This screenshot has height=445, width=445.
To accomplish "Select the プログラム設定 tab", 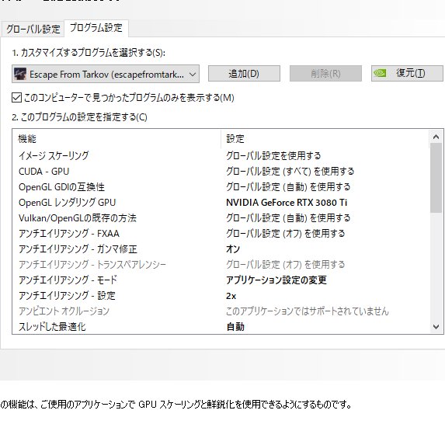I will coord(96,28).
